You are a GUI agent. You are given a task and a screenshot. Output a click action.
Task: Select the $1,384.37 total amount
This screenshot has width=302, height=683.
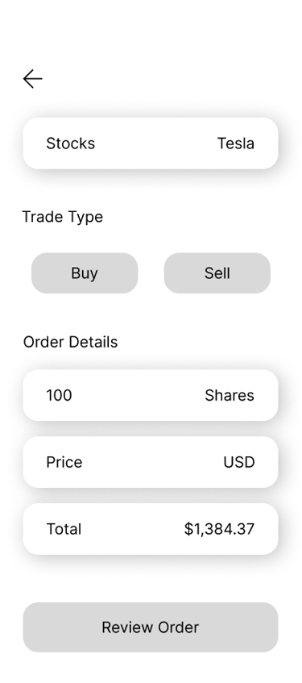[219, 529]
